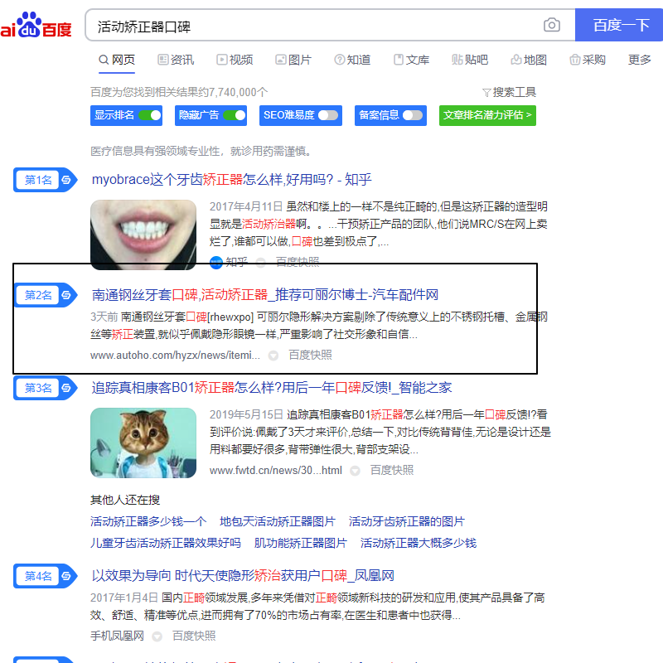This screenshot has width=663, height=663.
Task: Open the 地图 tab
Action: point(528,60)
